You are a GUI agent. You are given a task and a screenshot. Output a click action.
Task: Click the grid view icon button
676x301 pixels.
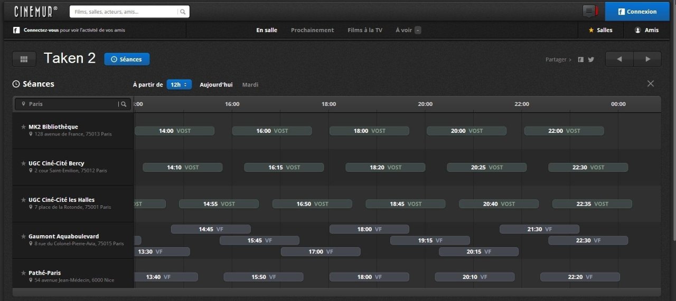(x=24, y=59)
